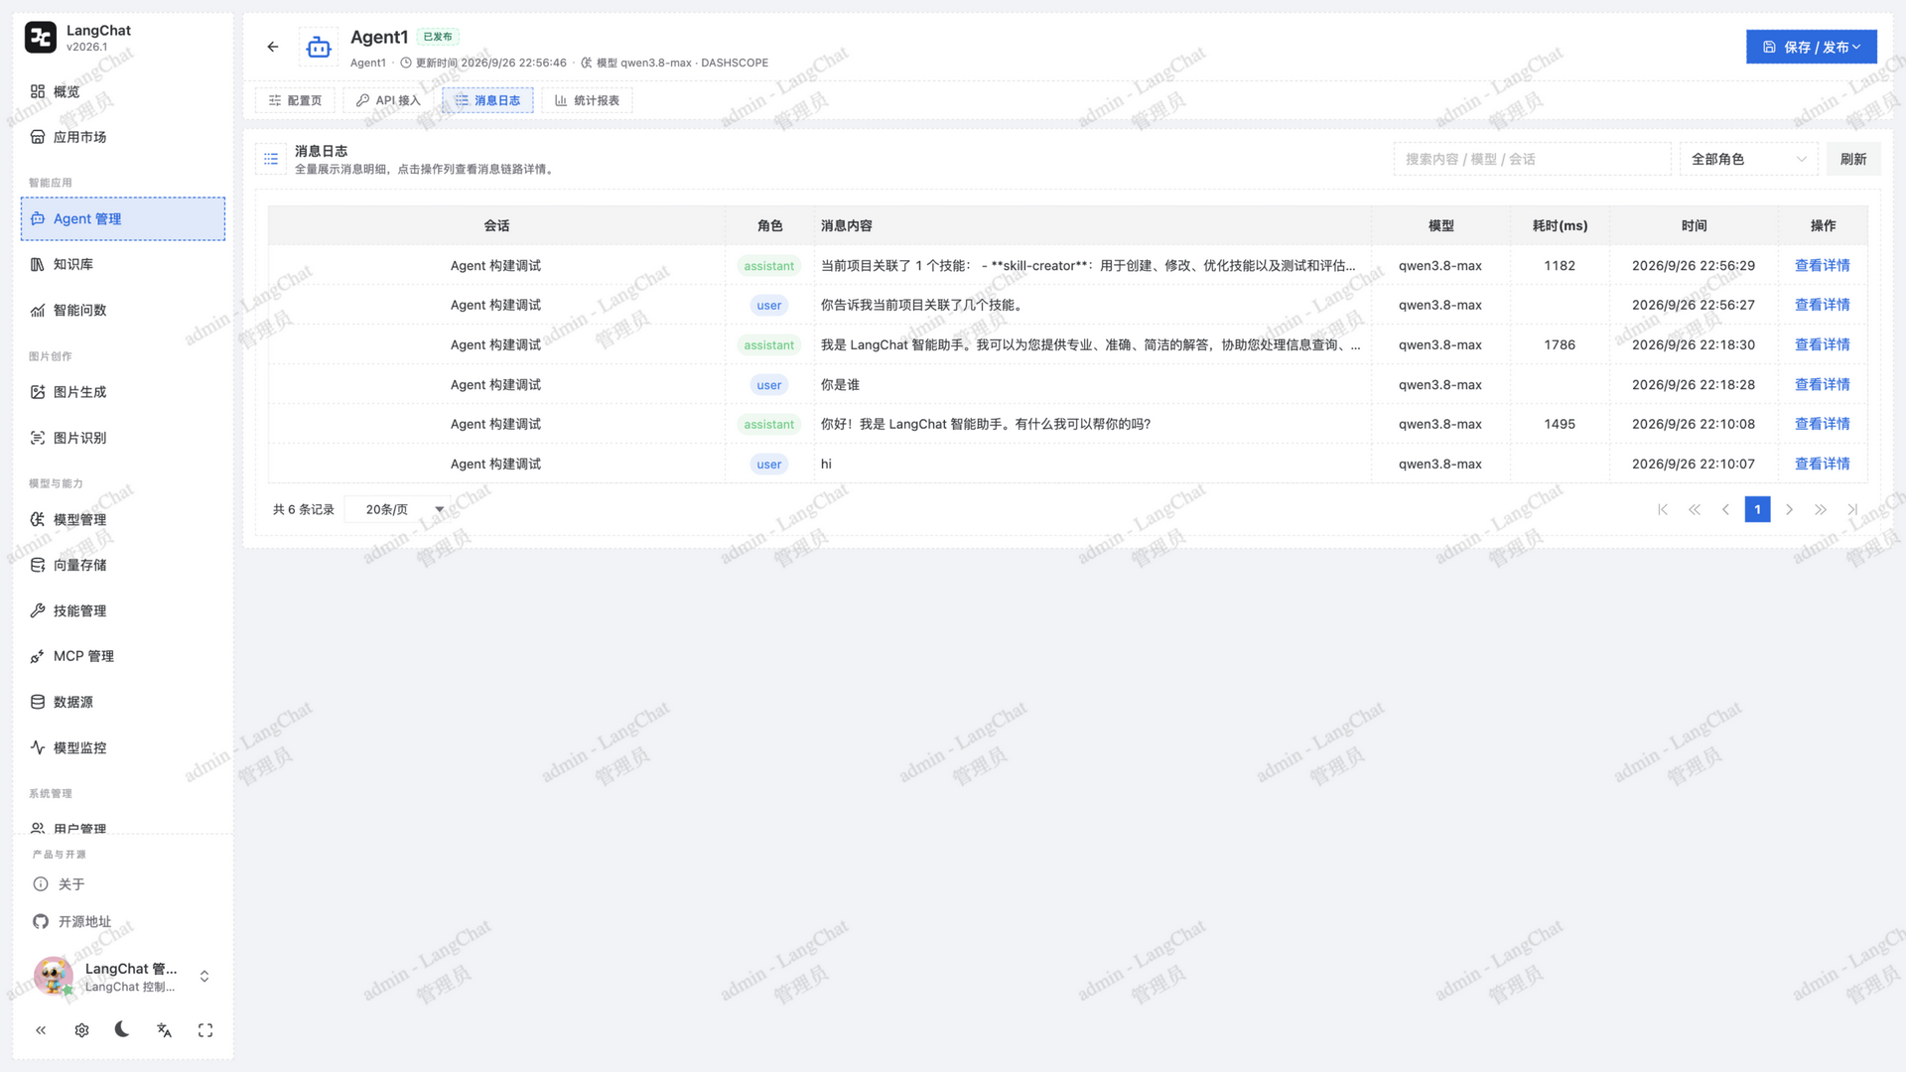This screenshot has width=1906, height=1072.
Task: Open 查看详情 for the 你是谁 message
Action: point(1823,384)
